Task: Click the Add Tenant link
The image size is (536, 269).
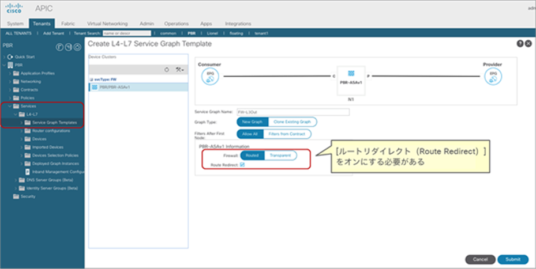Action: (54, 33)
